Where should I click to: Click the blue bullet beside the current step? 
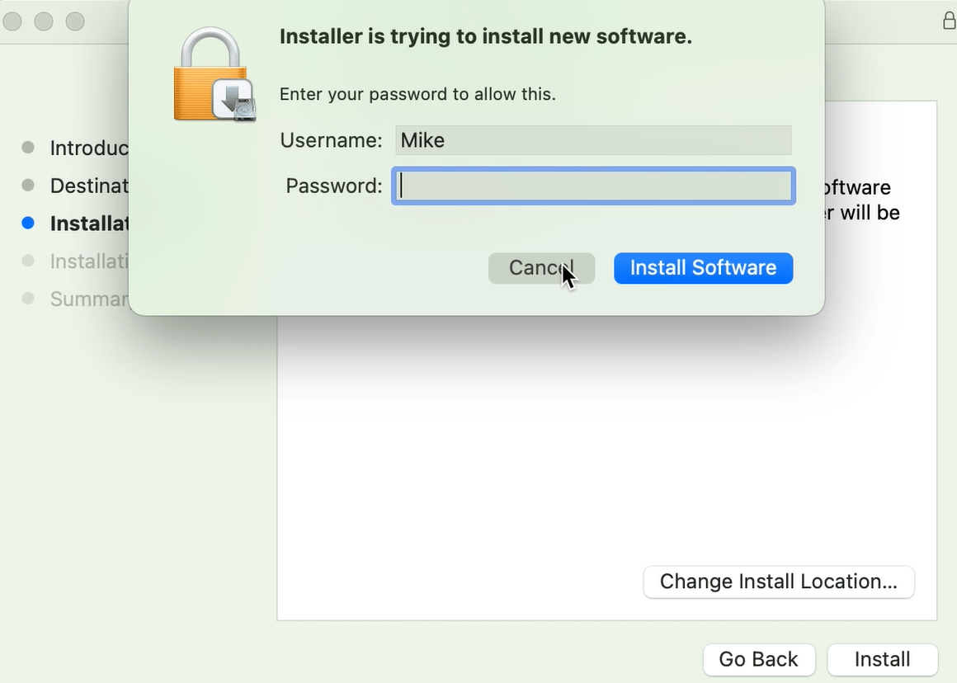(28, 223)
